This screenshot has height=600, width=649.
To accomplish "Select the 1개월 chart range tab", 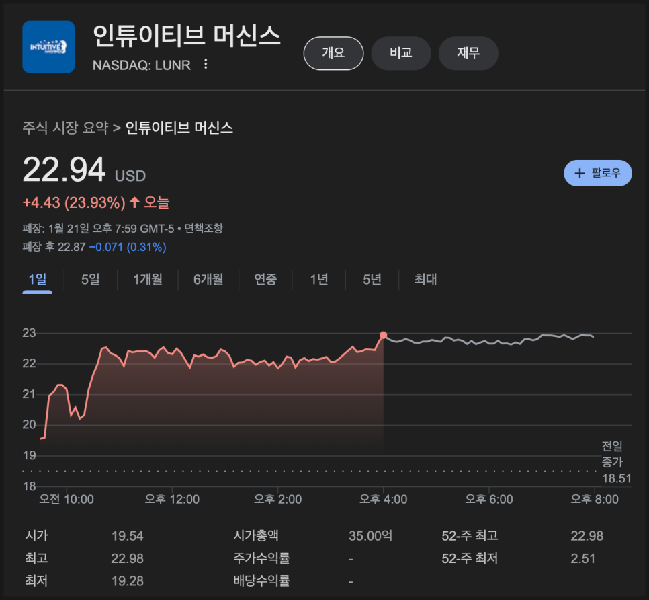I will click(x=148, y=280).
